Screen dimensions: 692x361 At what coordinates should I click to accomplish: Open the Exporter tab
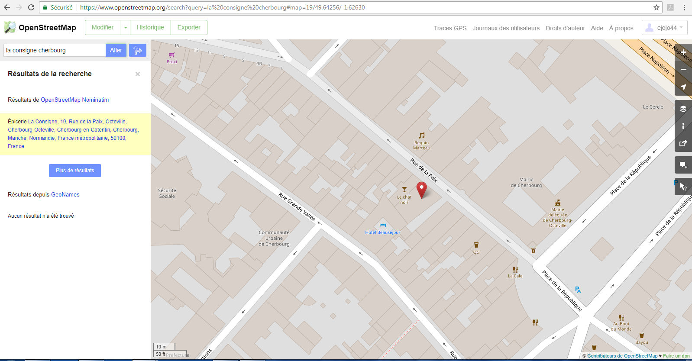[189, 27]
